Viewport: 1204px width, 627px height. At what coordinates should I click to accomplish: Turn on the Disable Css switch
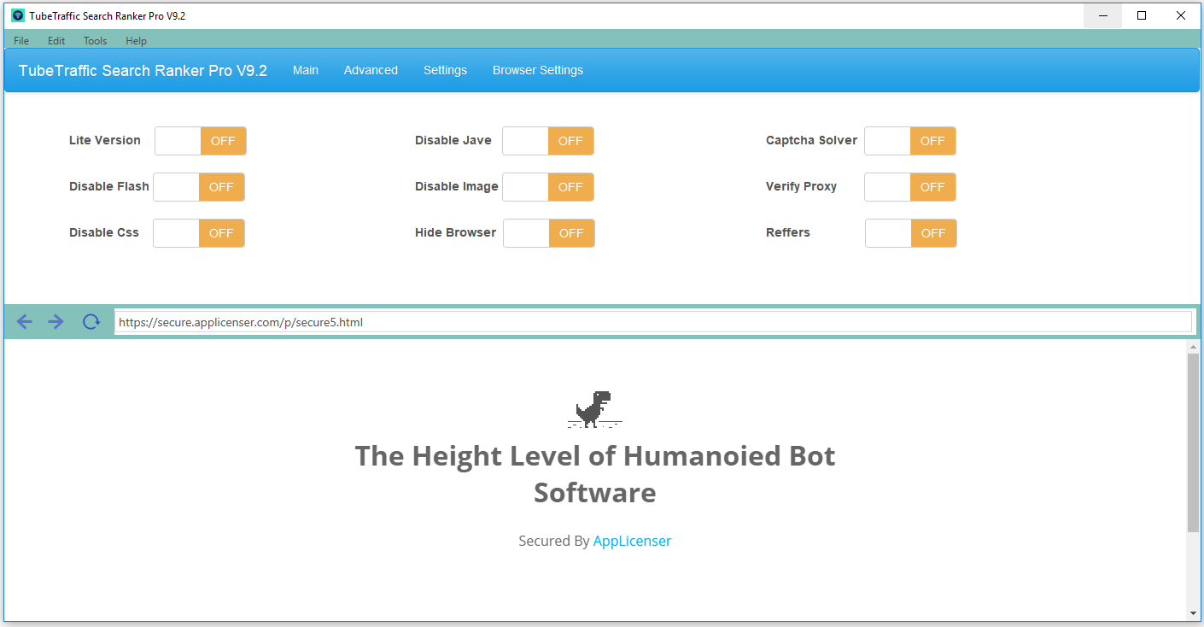pos(199,233)
